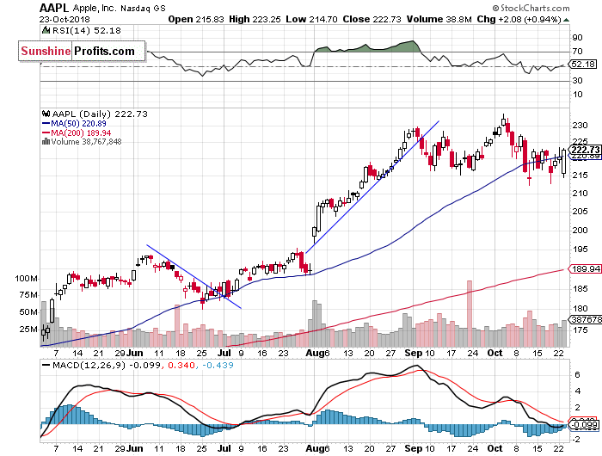Image resolution: width=602 pixels, height=456 pixels.
Task: Click the 70 level on RSI axis
Action: click(577, 51)
